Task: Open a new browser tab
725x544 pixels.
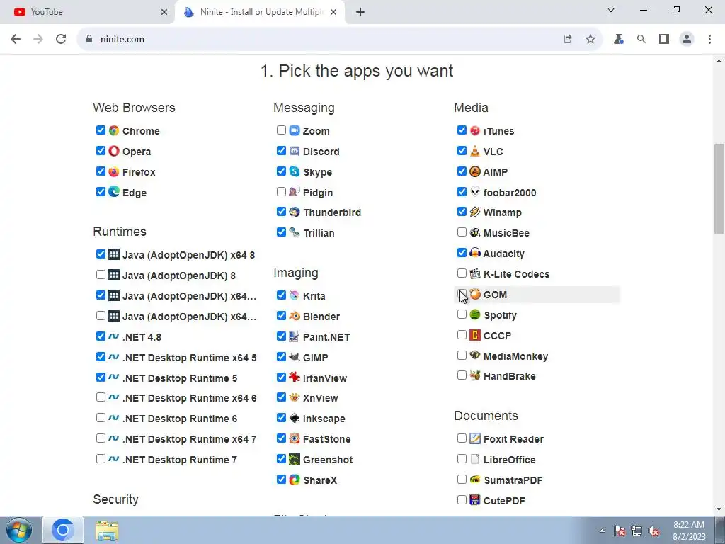Action: (x=360, y=12)
